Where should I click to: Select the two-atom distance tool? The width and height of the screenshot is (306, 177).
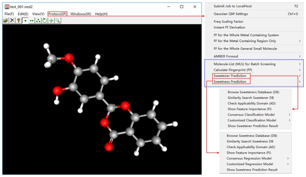(32, 21)
